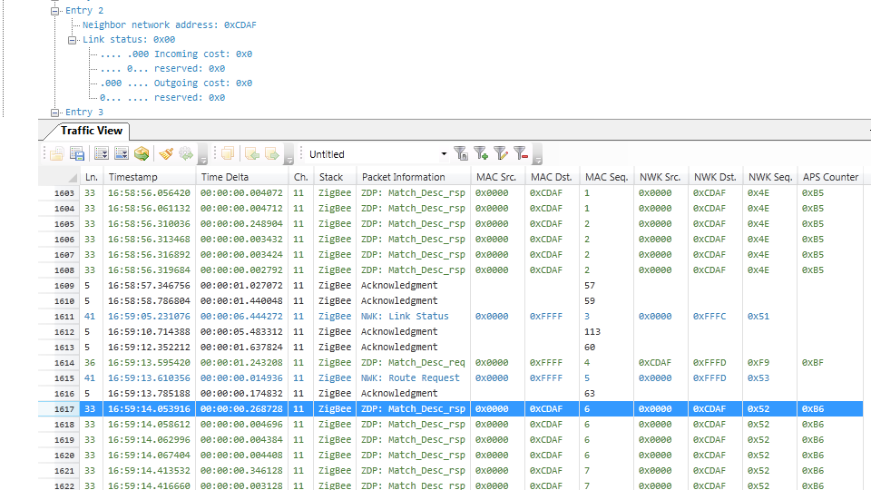The width and height of the screenshot is (871, 490).
Task: Select packet row 1615 NWK: Route Request
Action: [451, 378]
